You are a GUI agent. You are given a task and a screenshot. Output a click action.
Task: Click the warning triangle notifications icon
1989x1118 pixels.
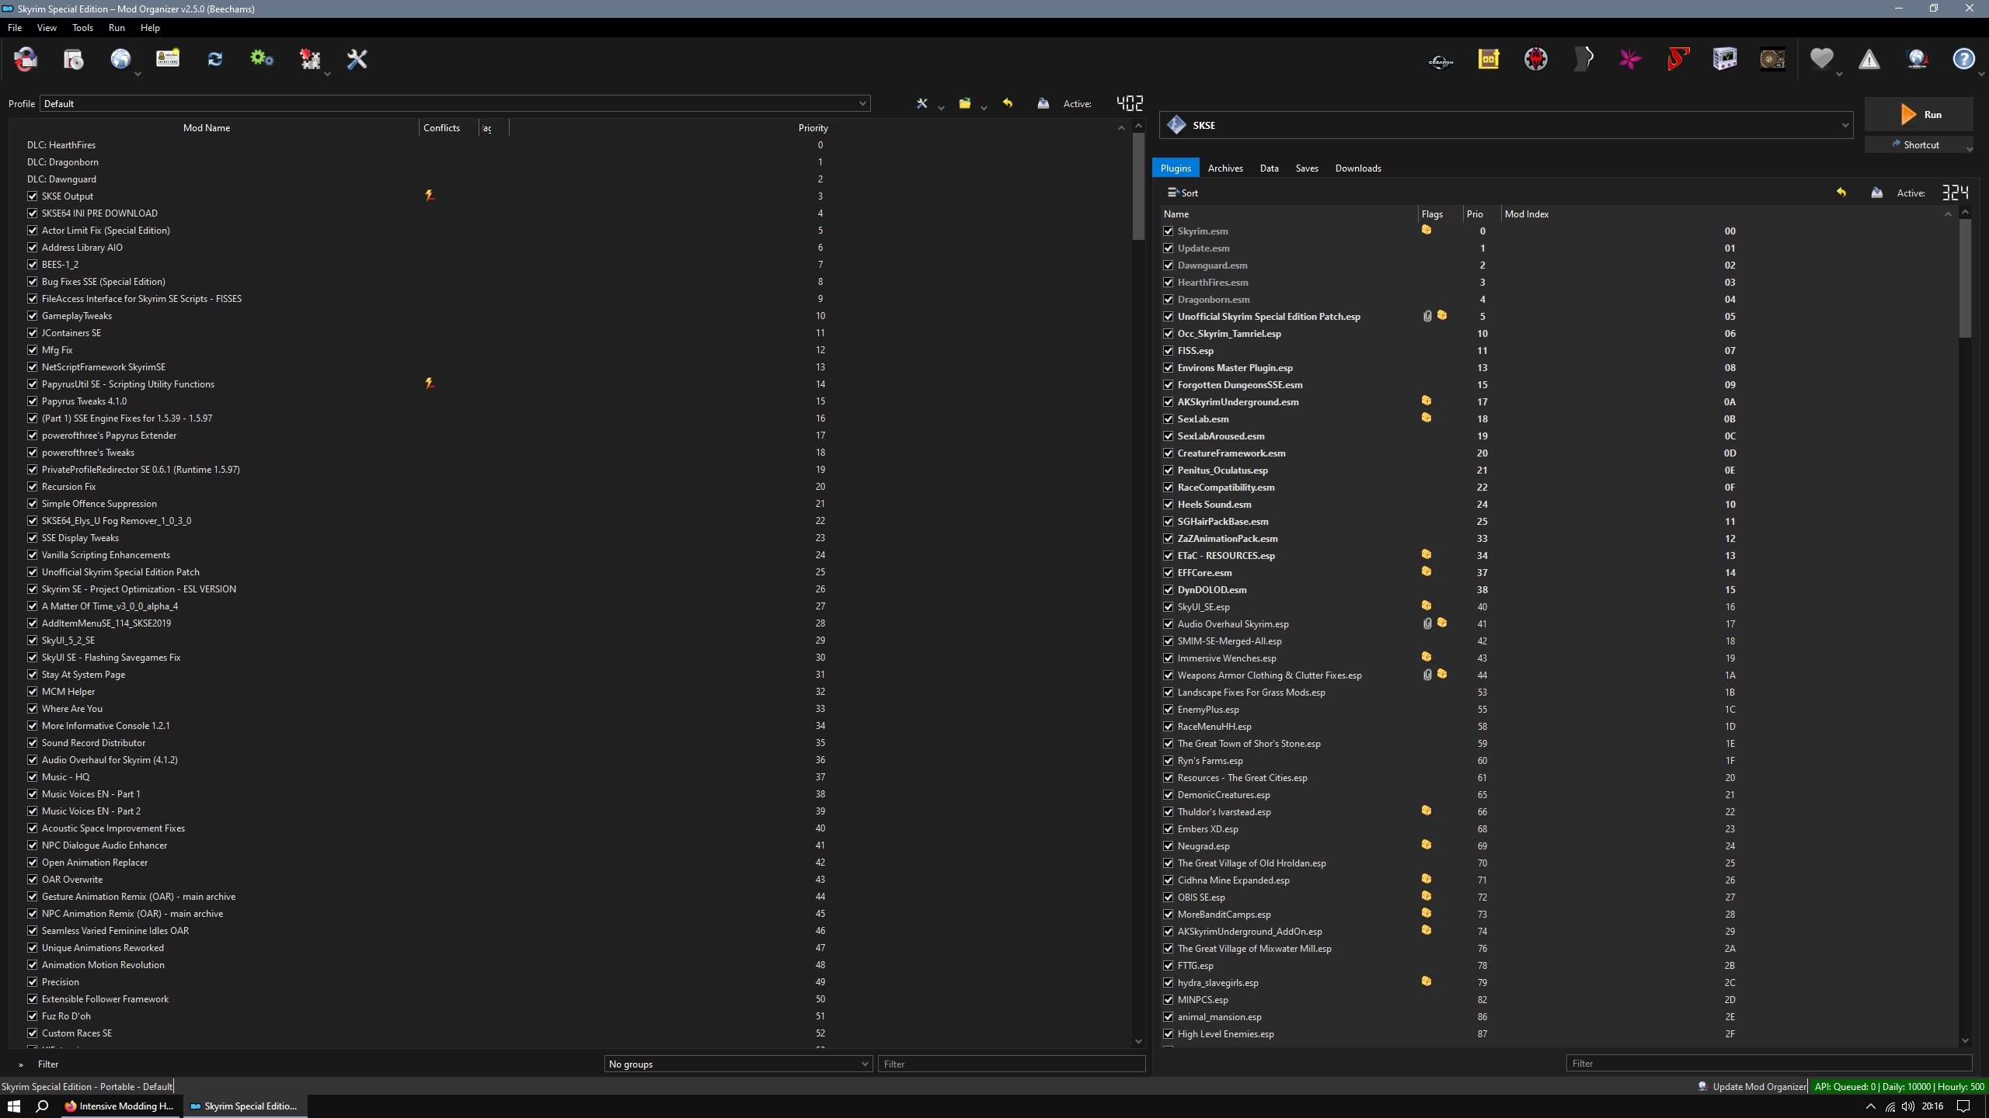(x=1869, y=59)
